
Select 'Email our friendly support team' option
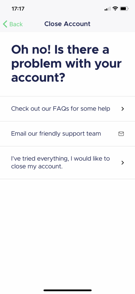[67, 134]
